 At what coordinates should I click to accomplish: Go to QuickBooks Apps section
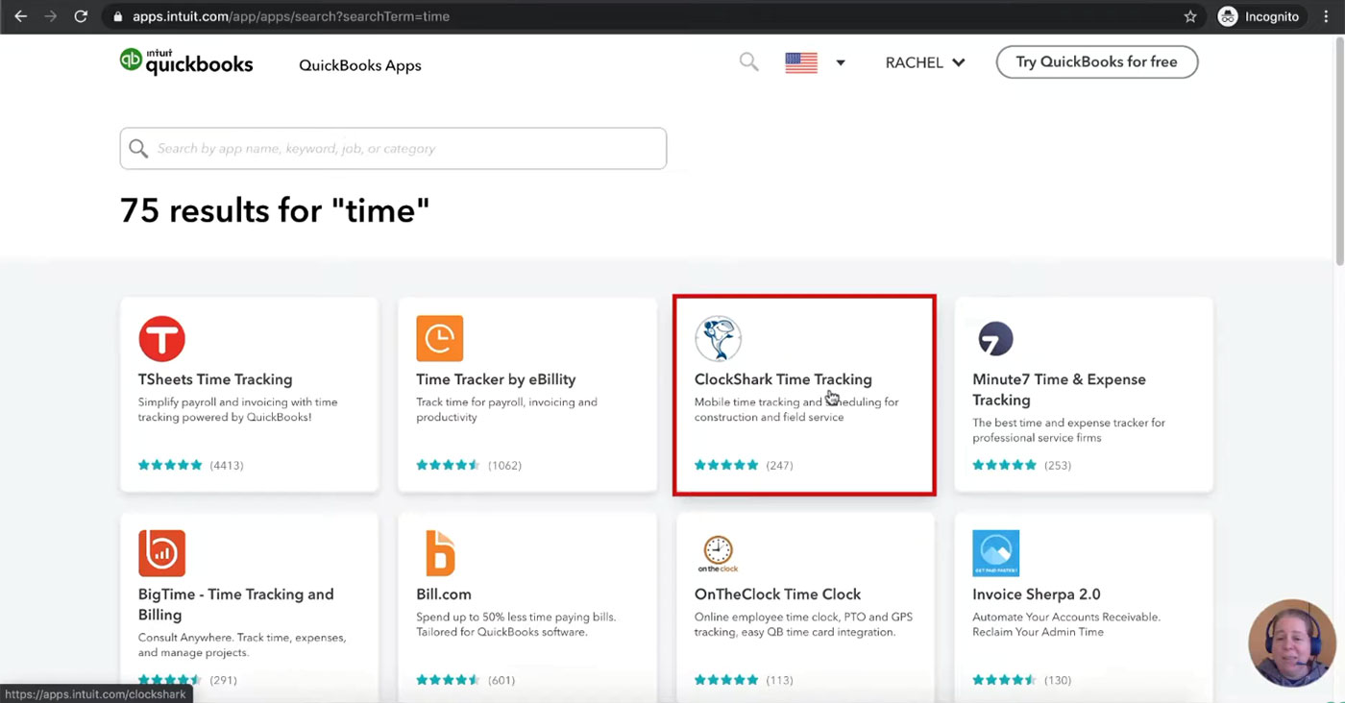click(x=360, y=65)
